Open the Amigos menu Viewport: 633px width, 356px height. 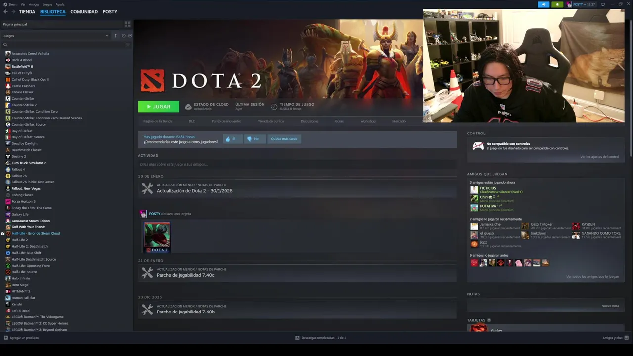(x=34, y=4)
